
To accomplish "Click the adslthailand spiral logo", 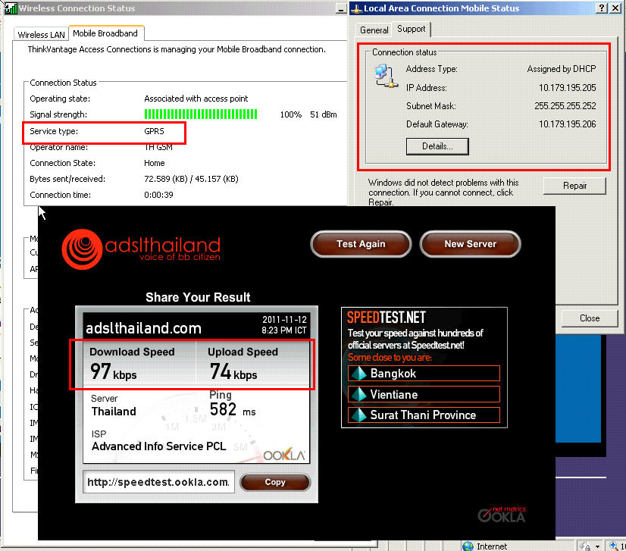I will [x=82, y=249].
